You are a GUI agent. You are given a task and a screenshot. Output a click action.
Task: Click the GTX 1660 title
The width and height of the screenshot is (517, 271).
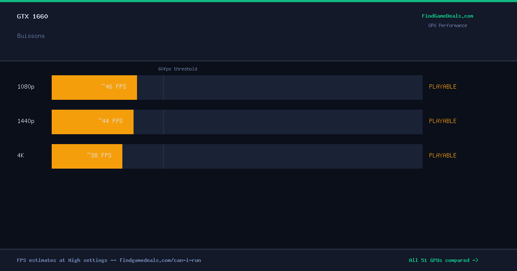(x=33, y=16)
